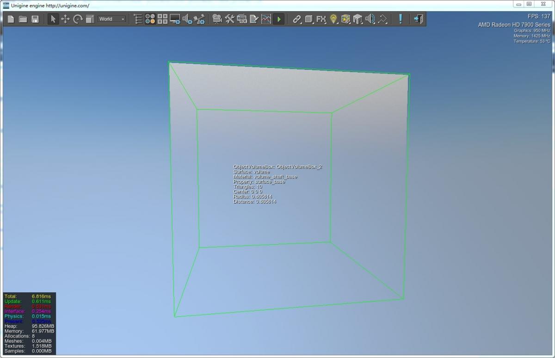This screenshot has height=358, width=555.
Task: Create a new world file
Action: tap(10, 19)
